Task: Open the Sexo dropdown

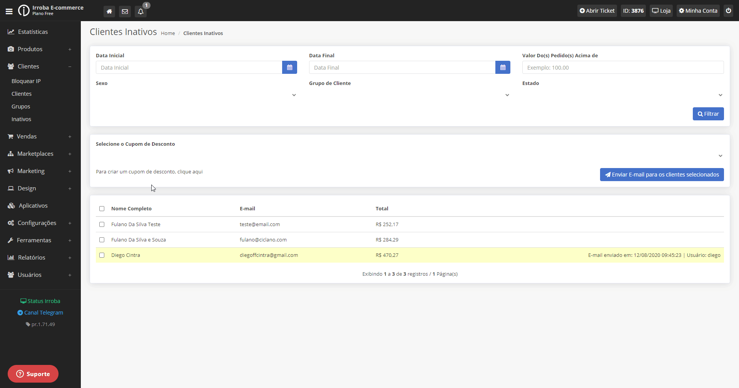Action: [196, 95]
